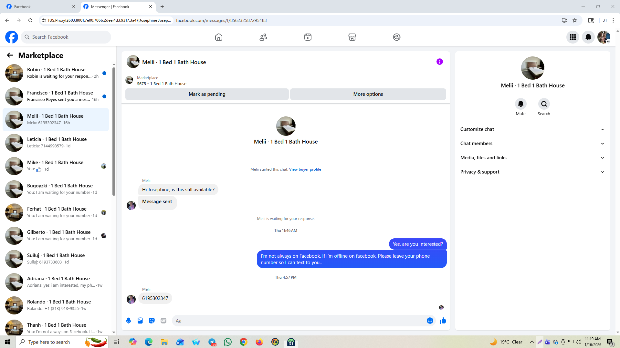Choose a GIF icon
The height and width of the screenshot is (348, 620).
163,321
